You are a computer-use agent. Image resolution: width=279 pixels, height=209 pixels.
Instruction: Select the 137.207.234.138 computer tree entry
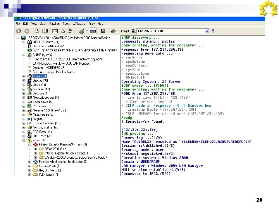(69, 38)
